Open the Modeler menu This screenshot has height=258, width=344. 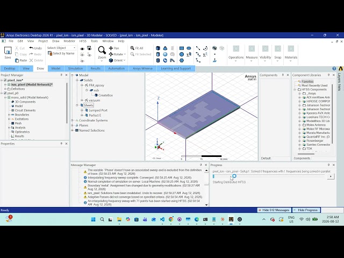[x=69, y=41]
